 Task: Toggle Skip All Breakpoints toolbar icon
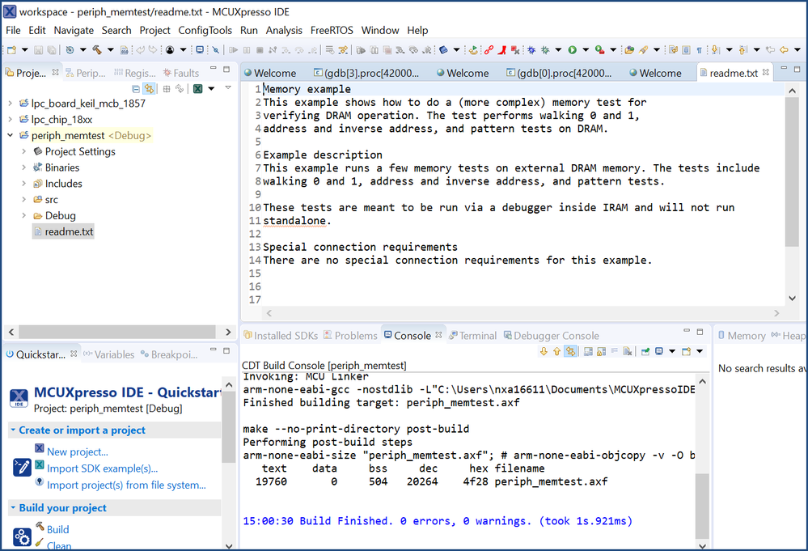coord(215,50)
